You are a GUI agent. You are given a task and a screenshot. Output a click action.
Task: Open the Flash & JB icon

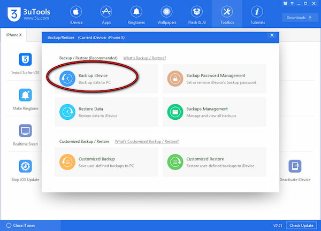pos(197,12)
